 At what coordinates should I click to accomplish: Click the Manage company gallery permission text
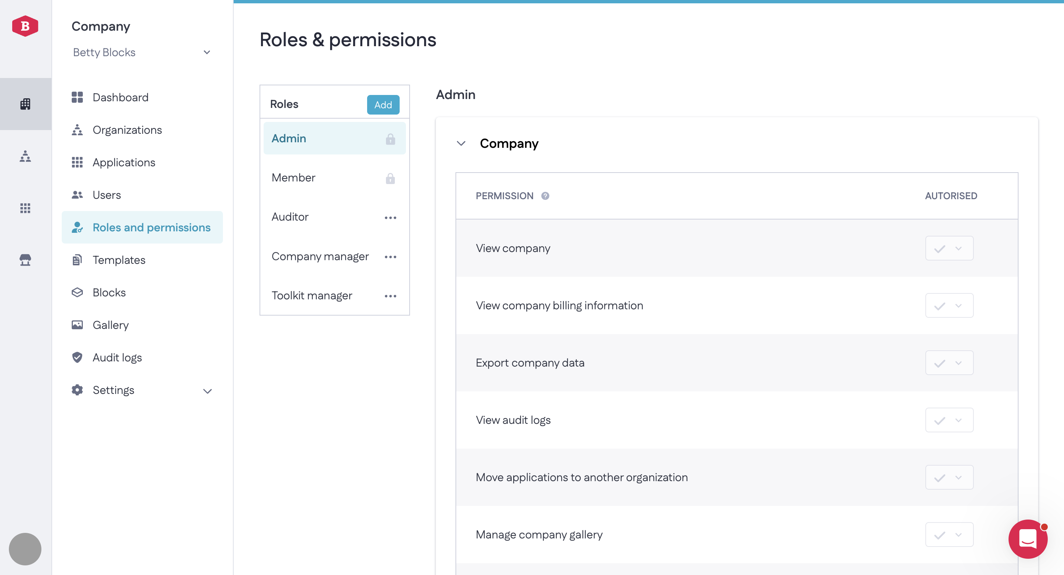[539, 535]
